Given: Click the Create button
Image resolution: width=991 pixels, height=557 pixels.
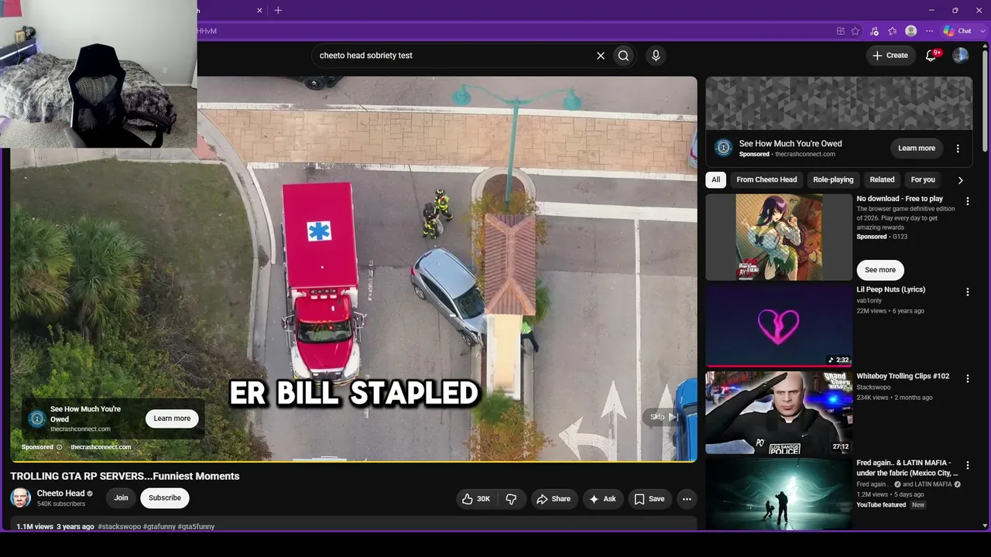Looking at the screenshot, I should [890, 55].
